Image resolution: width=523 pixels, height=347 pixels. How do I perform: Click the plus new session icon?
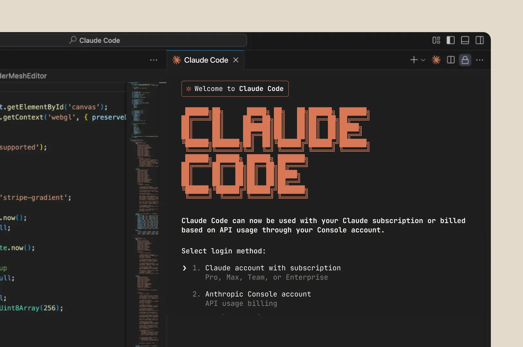[x=414, y=60]
